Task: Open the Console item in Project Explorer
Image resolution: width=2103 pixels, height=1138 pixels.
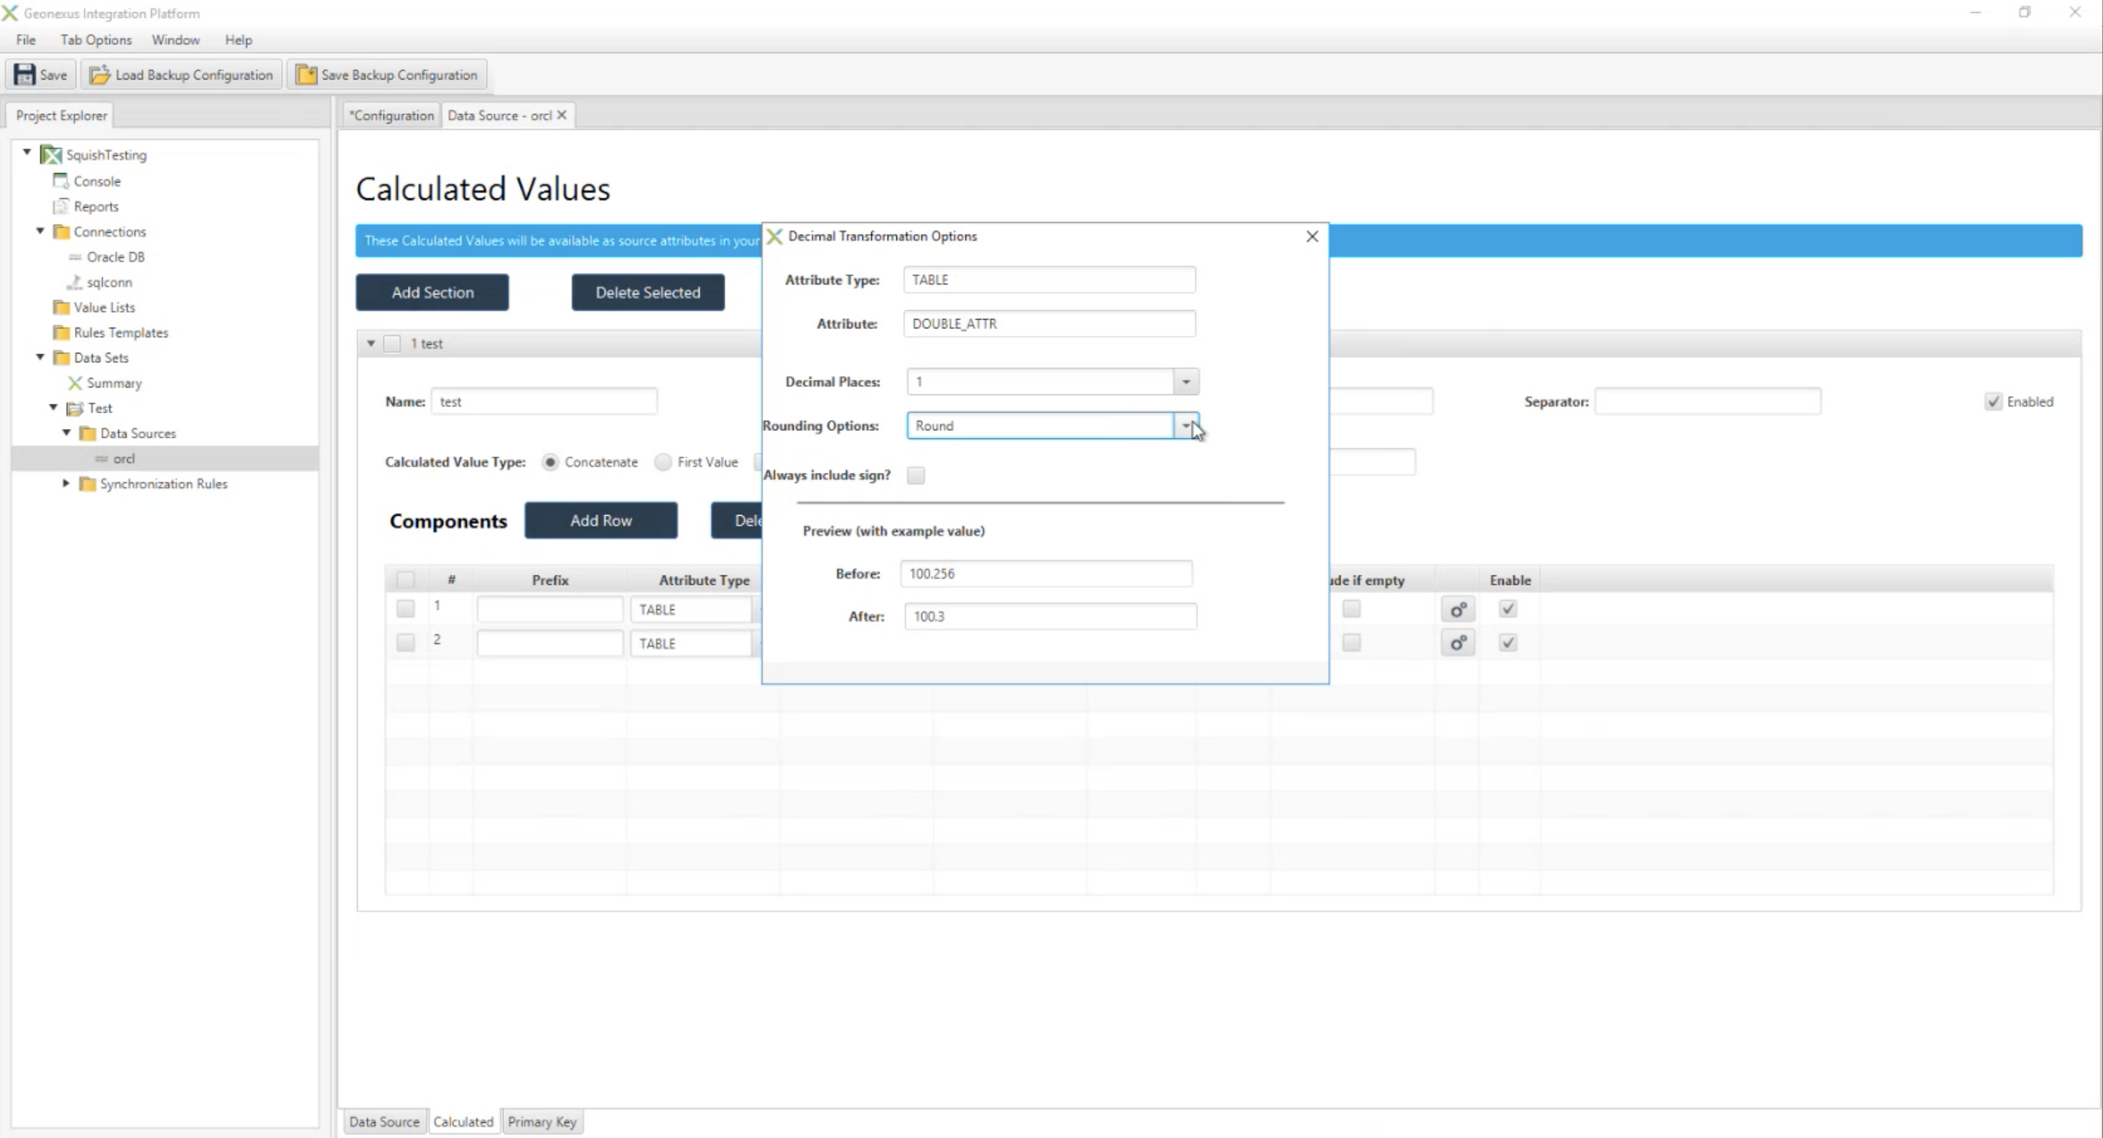Action: pyautogui.click(x=97, y=181)
